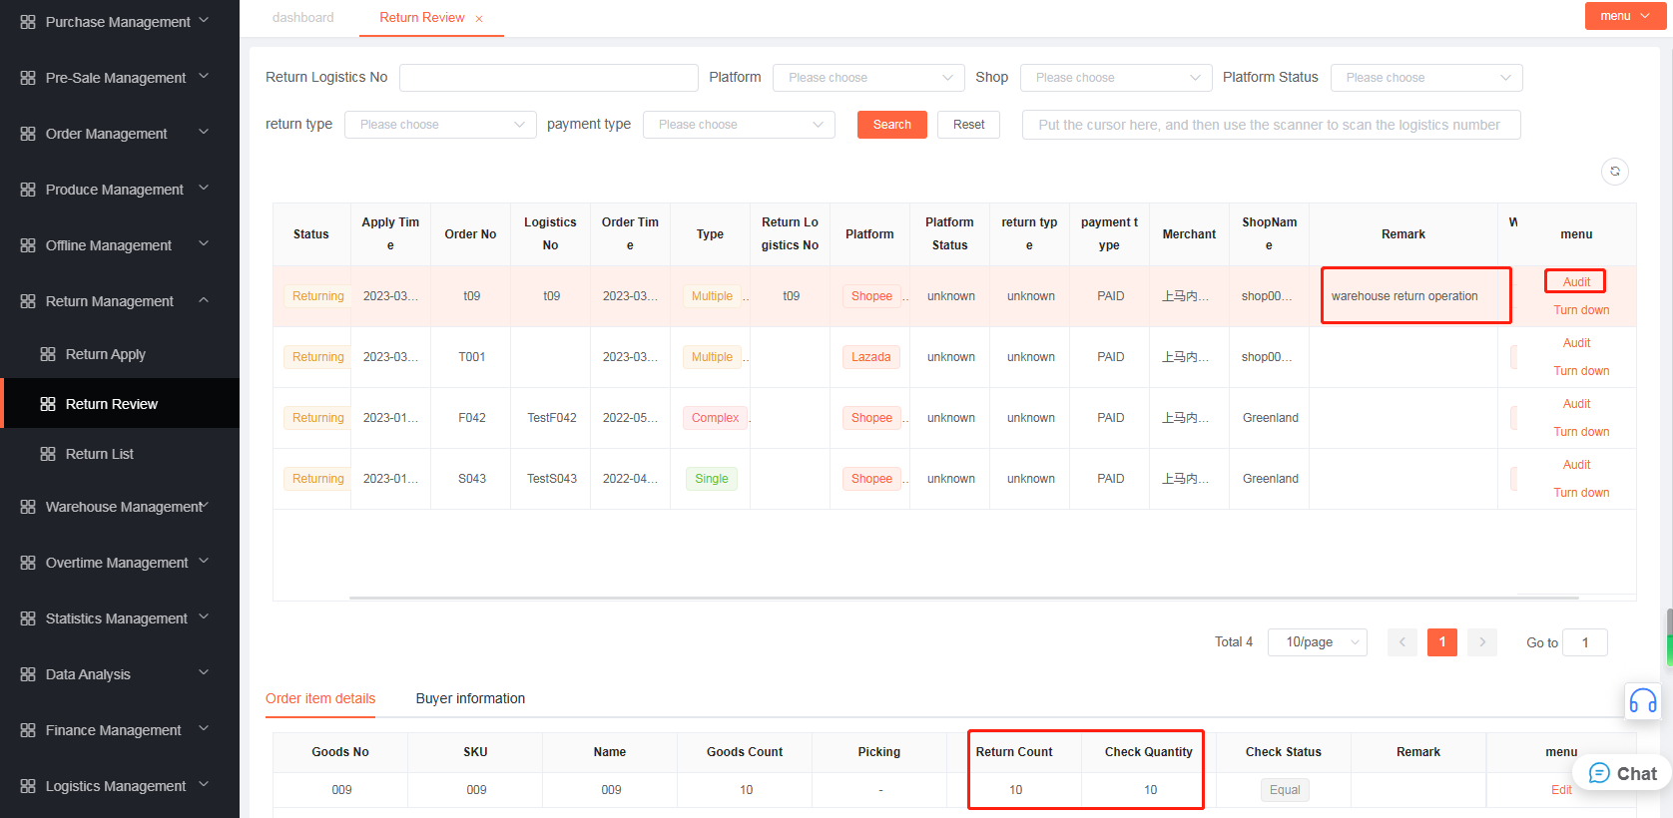The width and height of the screenshot is (1673, 818).
Task: Focus the scanner logistics number field
Action: [x=1271, y=125]
